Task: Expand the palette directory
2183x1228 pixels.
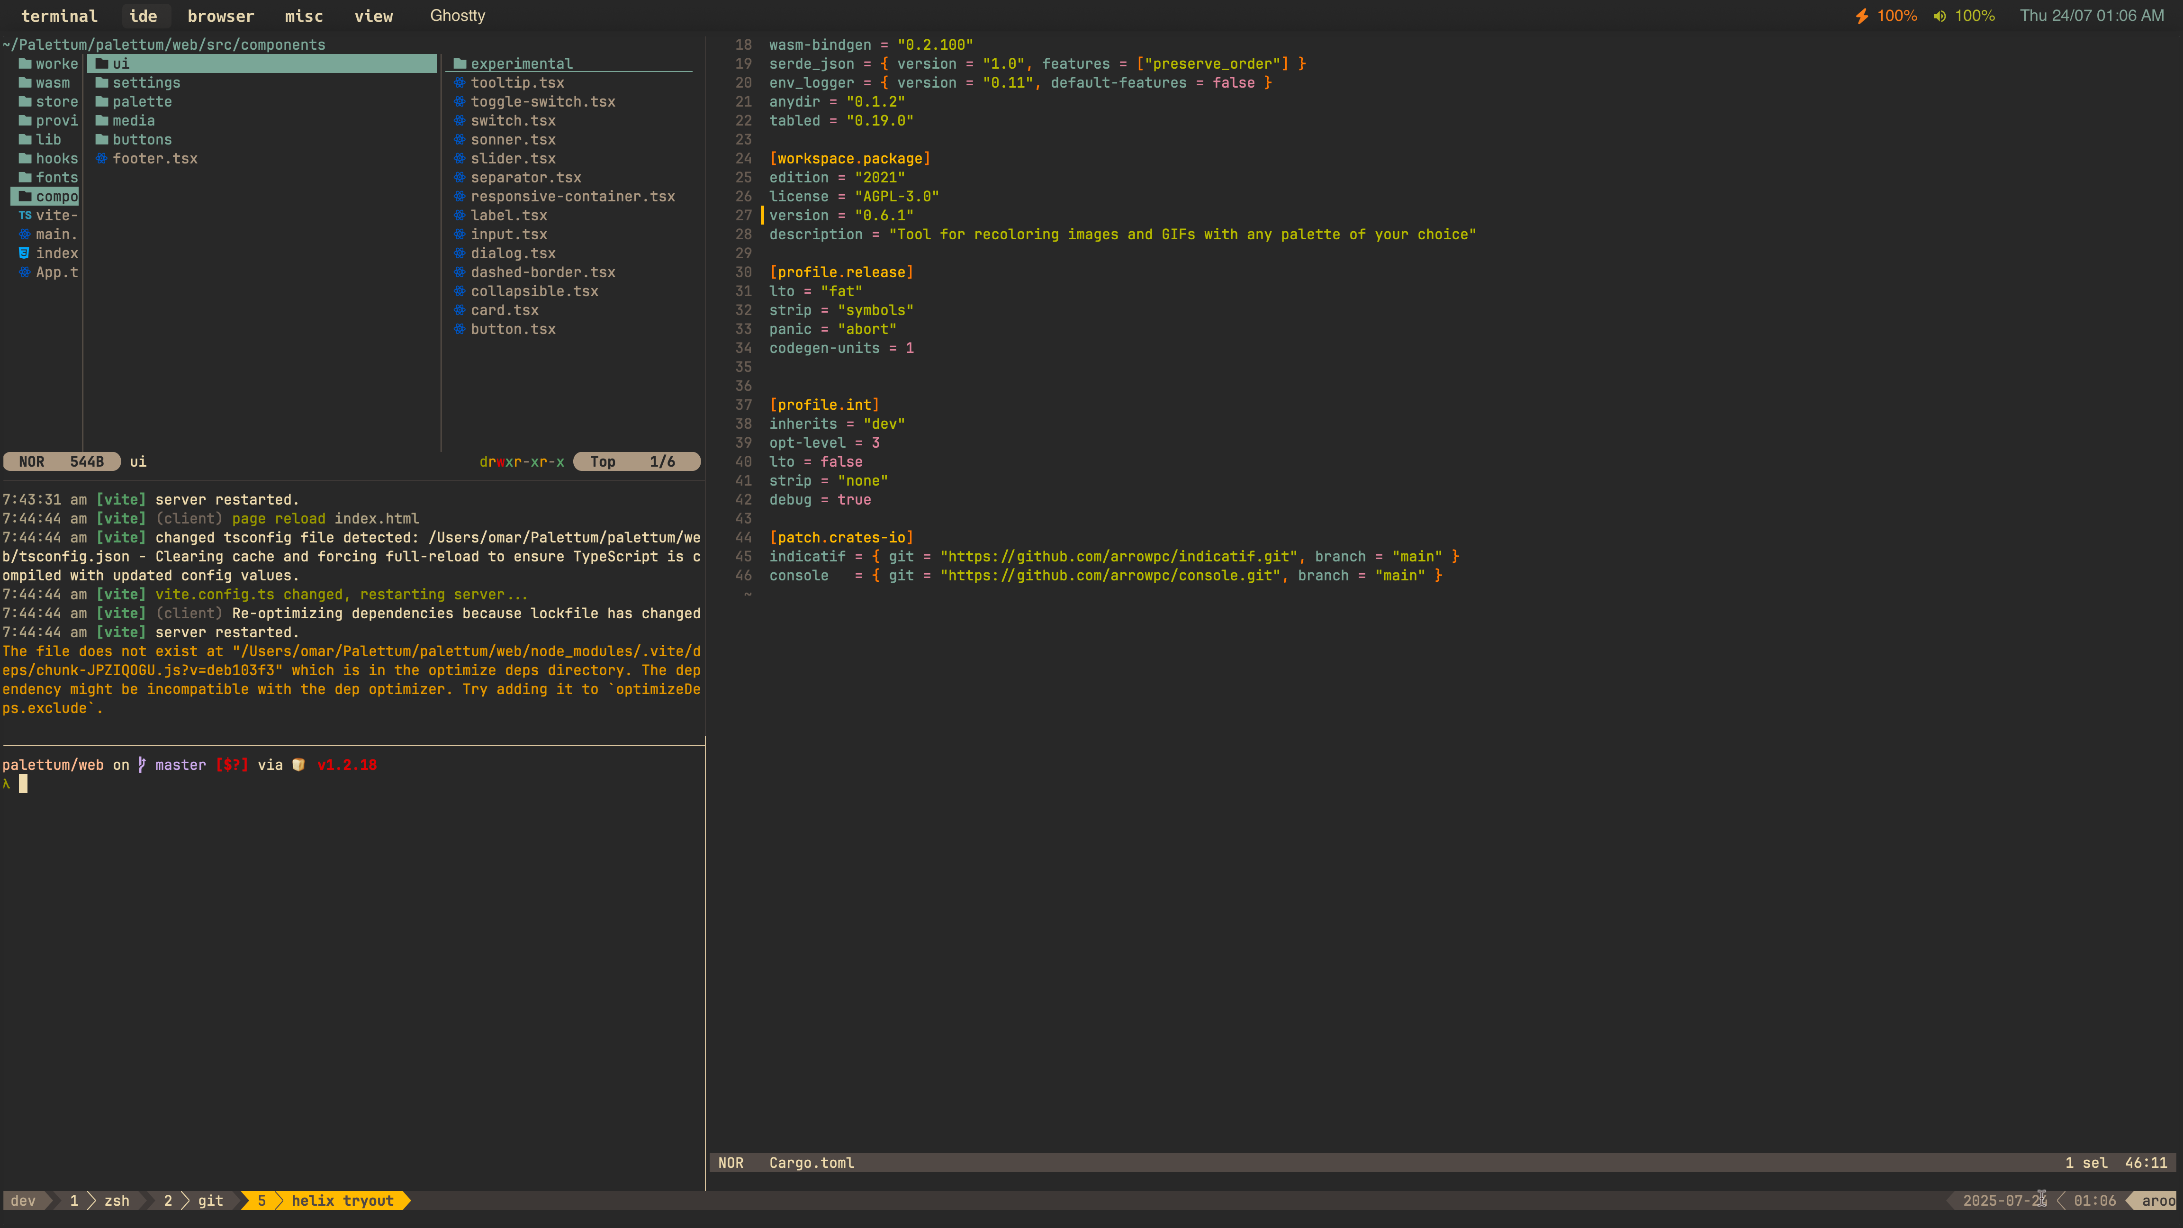Action: coord(142,102)
